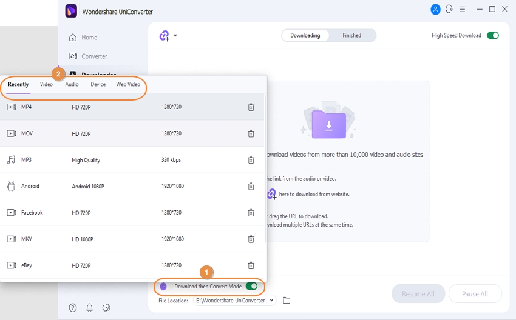Open the file location folder icon
516x320 pixels.
tap(287, 301)
